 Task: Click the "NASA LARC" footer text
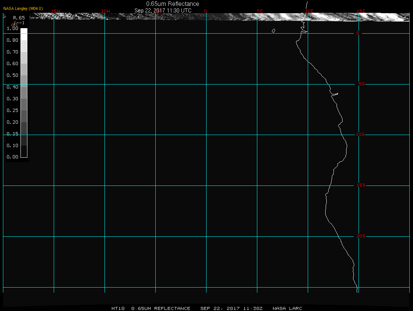tap(287, 308)
